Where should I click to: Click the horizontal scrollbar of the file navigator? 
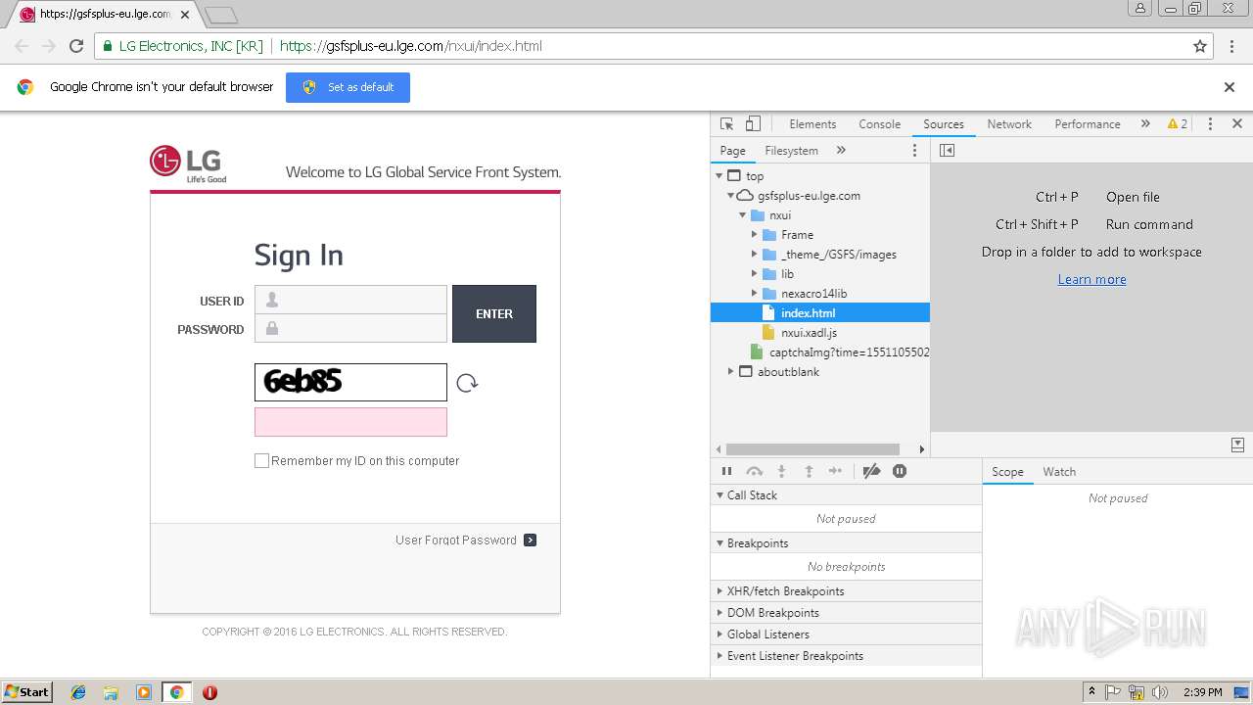tap(812, 449)
